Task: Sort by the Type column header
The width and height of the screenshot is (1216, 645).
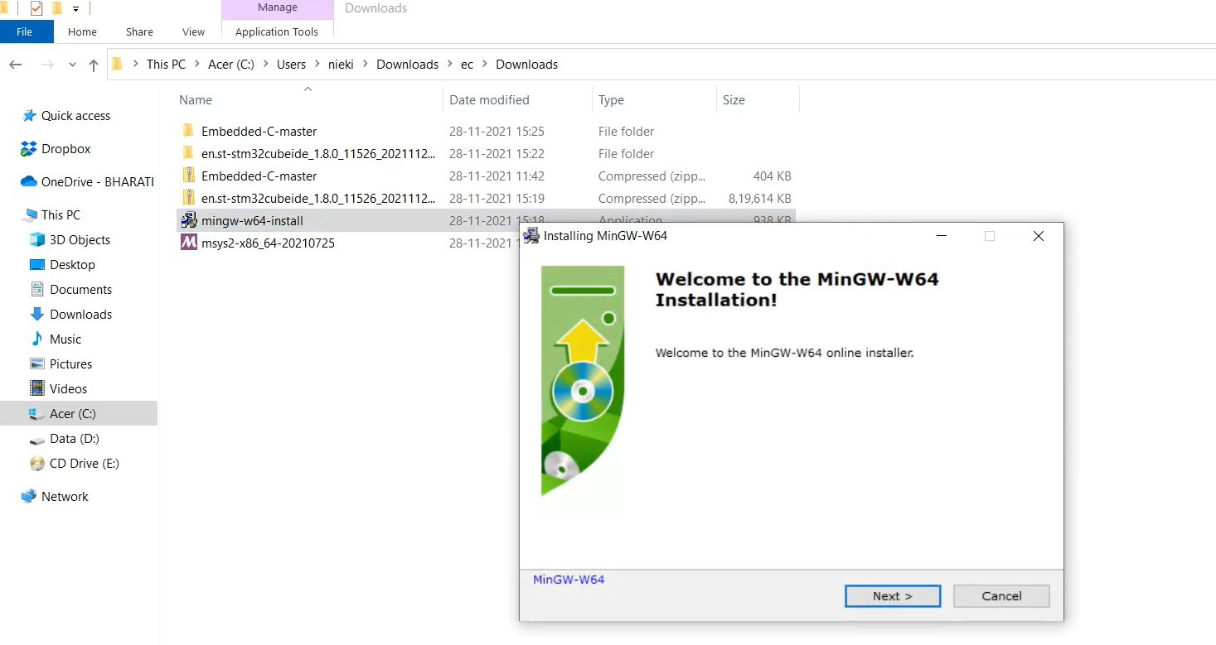Action: click(x=611, y=100)
